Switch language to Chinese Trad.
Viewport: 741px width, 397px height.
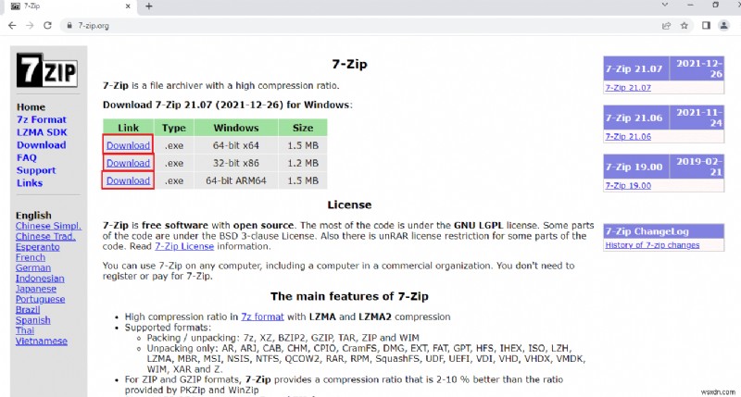coord(45,237)
